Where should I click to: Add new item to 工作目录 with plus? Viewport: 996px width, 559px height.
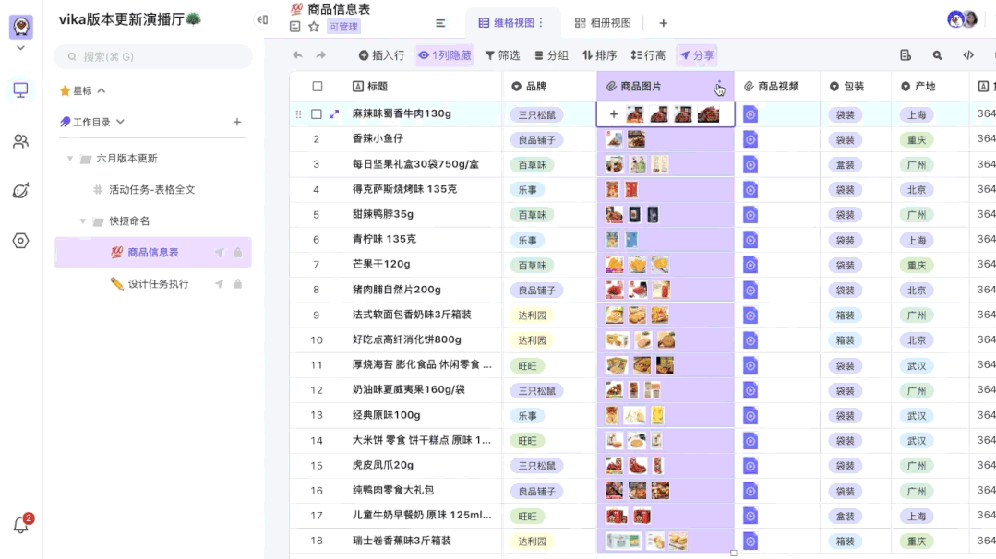[x=237, y=122]
